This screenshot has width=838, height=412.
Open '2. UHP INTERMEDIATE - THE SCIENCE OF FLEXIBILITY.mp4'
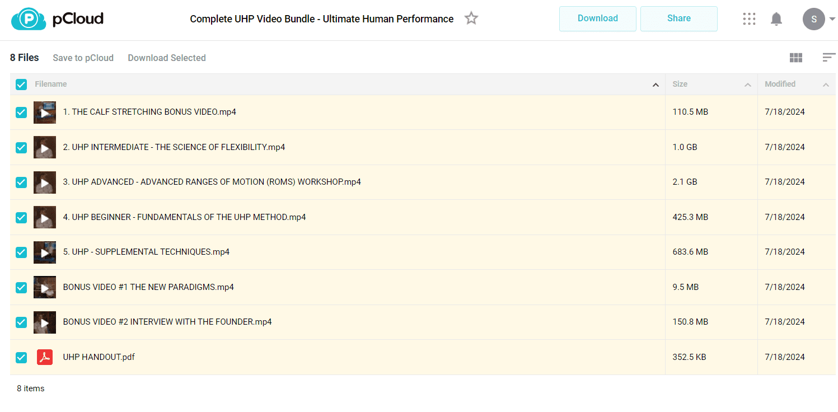[174, 147]
